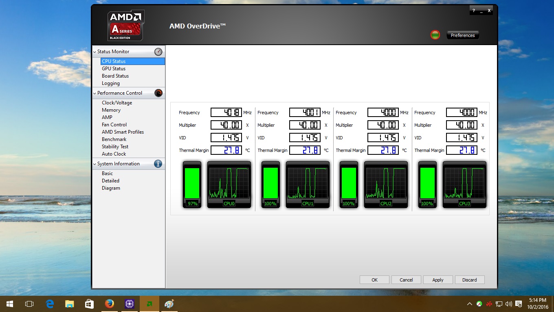Click the Apply button
Screen dimensions: 554x312
click(438, 279)
